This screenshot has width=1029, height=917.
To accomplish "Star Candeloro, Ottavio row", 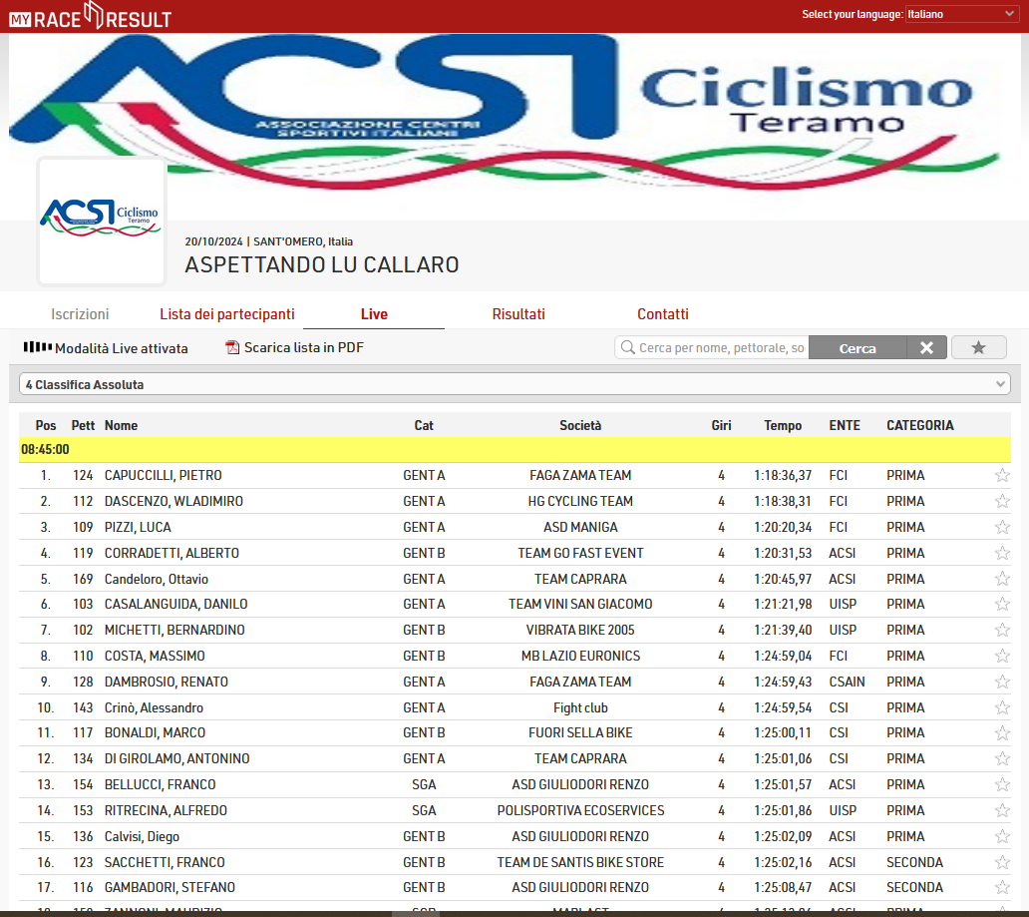I will [x=1002, y=579].
